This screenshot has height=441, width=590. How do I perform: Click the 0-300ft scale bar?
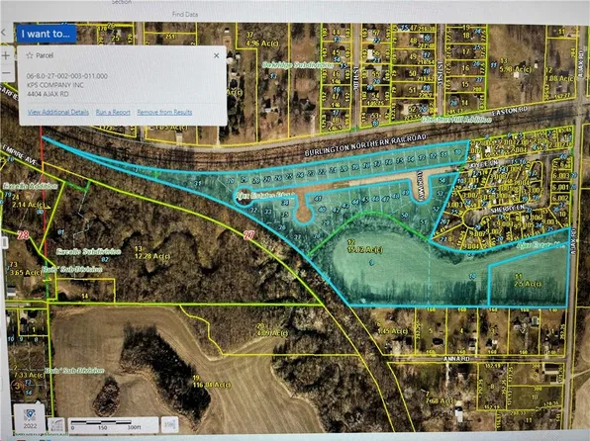(112, 425)
